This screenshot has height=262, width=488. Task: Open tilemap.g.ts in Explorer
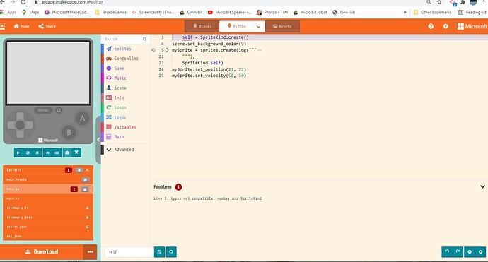click(x=48, y=208)
